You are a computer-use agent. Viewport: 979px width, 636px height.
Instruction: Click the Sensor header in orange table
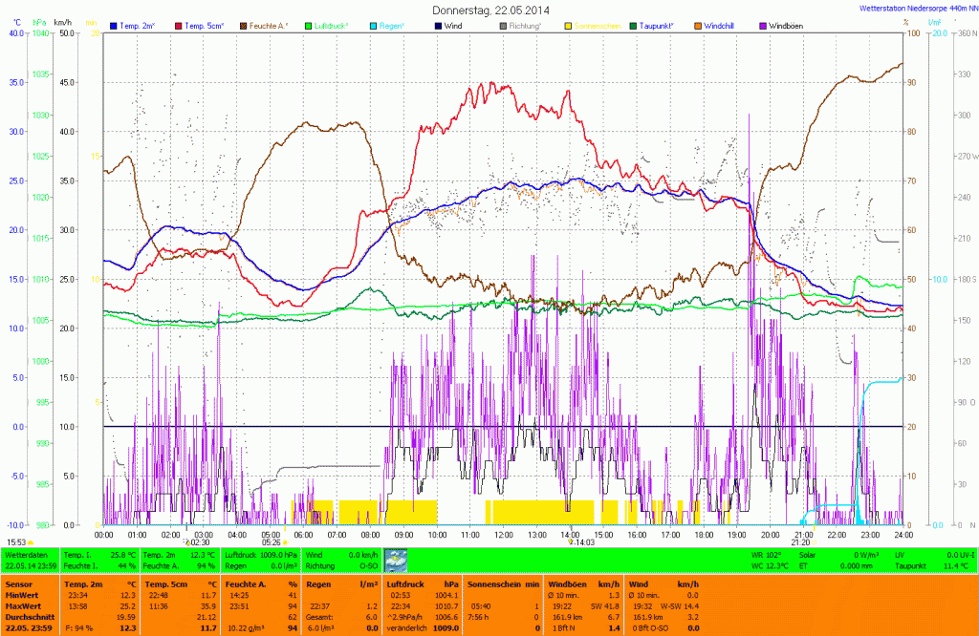[x=19, y=582]
